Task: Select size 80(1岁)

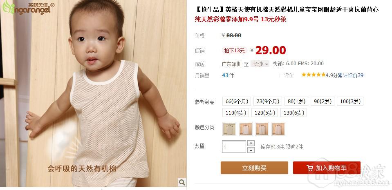Action: [x=296, y=101]
